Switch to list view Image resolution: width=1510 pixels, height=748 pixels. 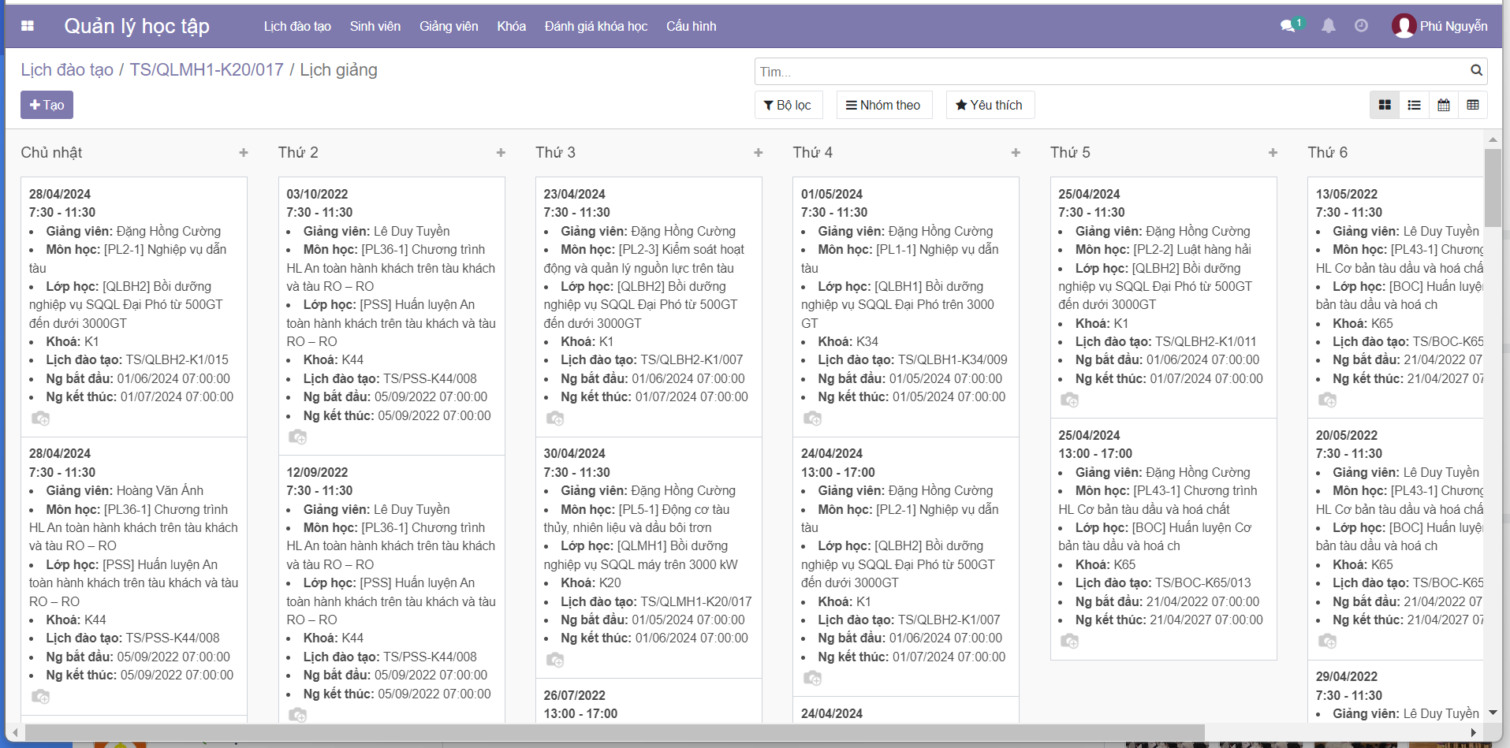click(1414, 105)
